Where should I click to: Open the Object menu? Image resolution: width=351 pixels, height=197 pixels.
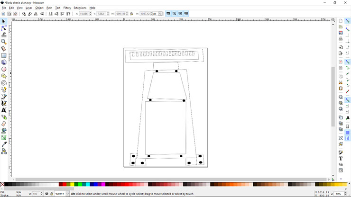coord(39,8)
